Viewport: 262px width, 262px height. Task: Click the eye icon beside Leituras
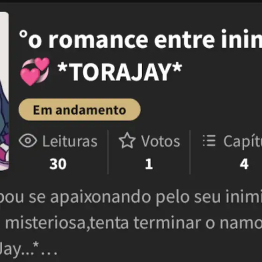pos(28,141)
